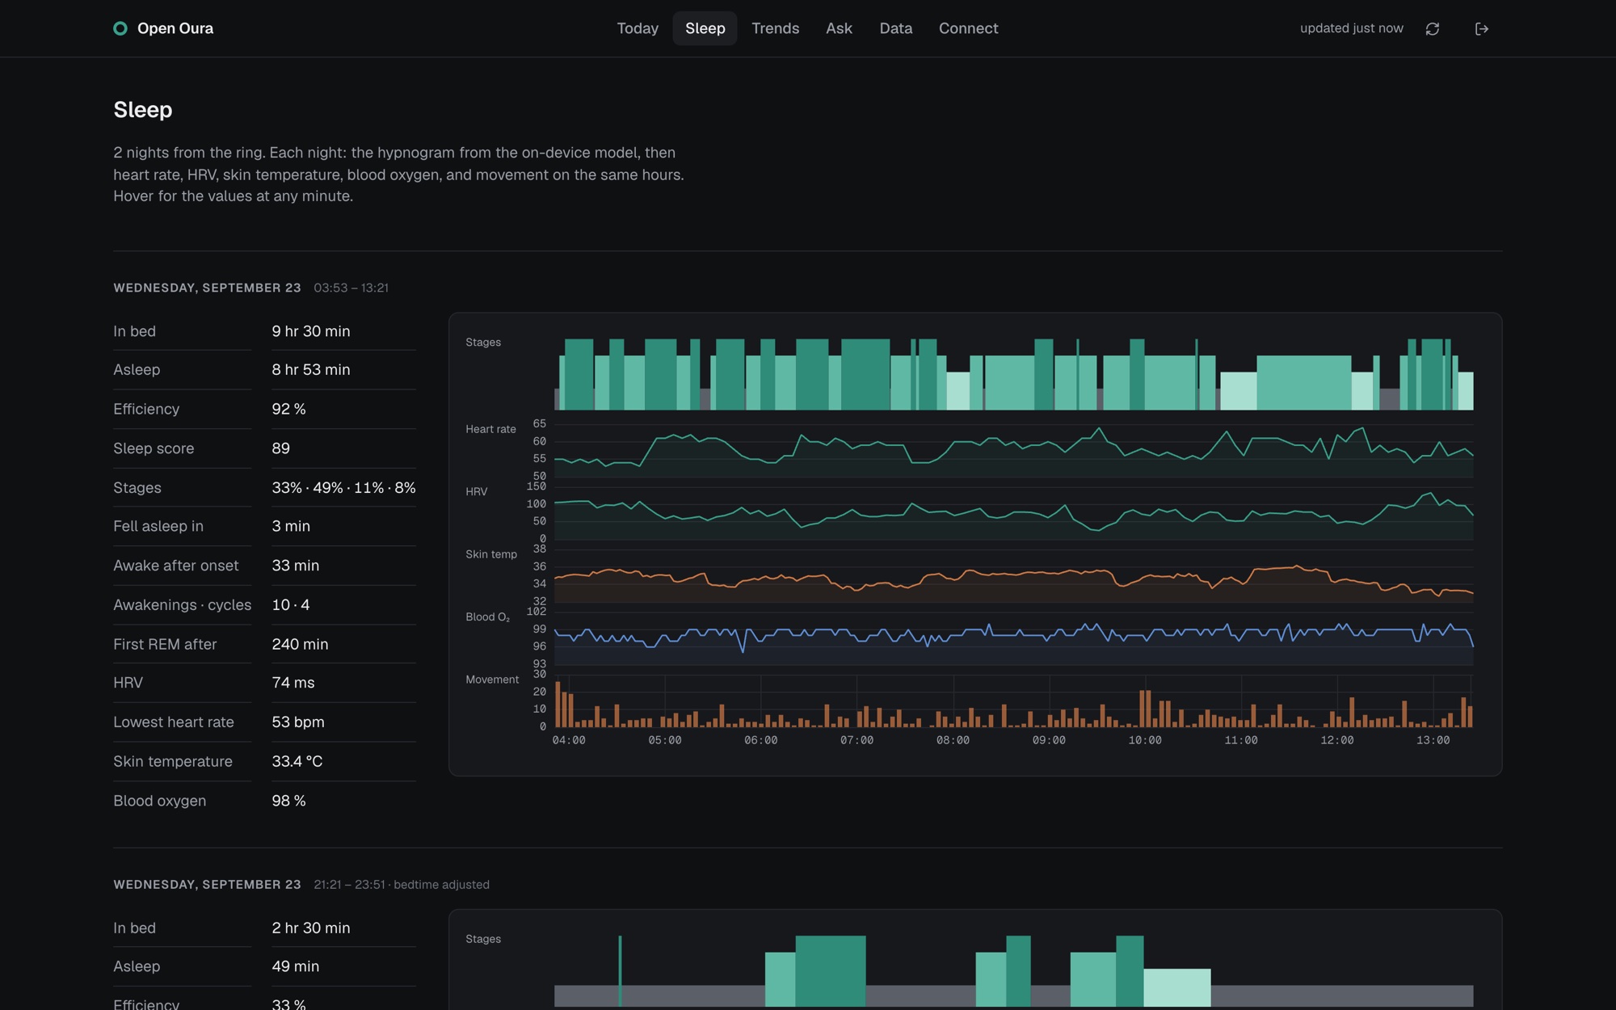Click the '33 min' Awake after onset value
The height and width of the screenshot is (1010, 1616).
(295, 566)
